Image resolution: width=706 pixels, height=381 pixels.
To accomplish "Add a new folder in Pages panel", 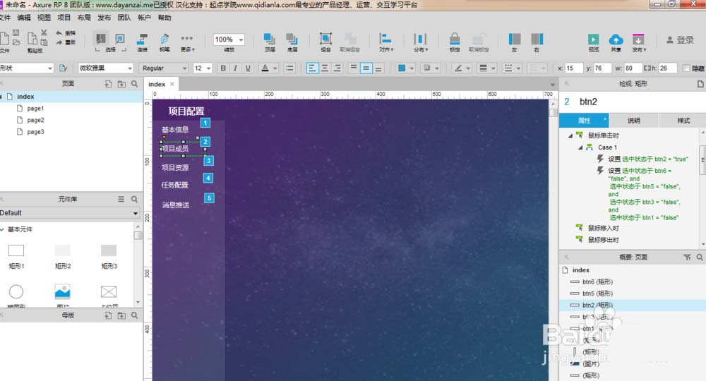I will point(121,84).
